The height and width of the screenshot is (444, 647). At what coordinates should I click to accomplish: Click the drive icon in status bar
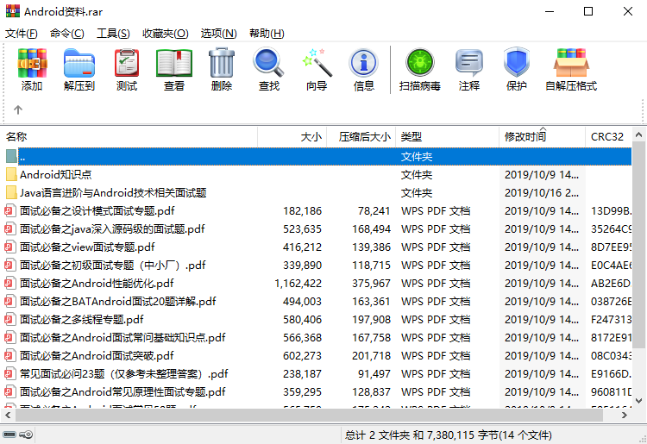(x=9, y=435)
